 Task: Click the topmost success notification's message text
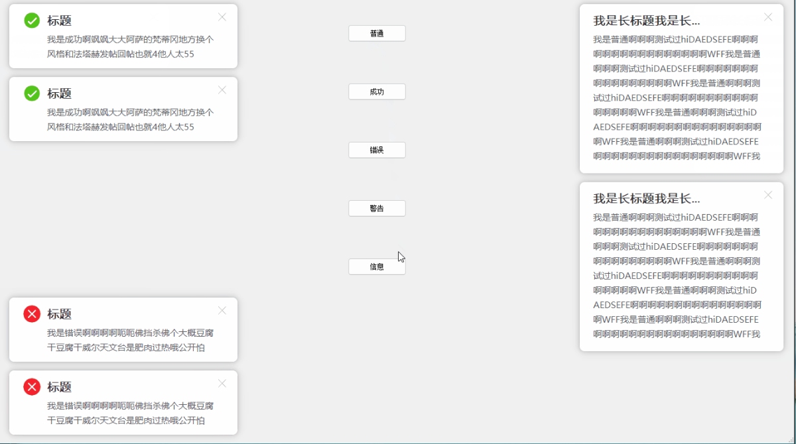(x=130, y=46)
